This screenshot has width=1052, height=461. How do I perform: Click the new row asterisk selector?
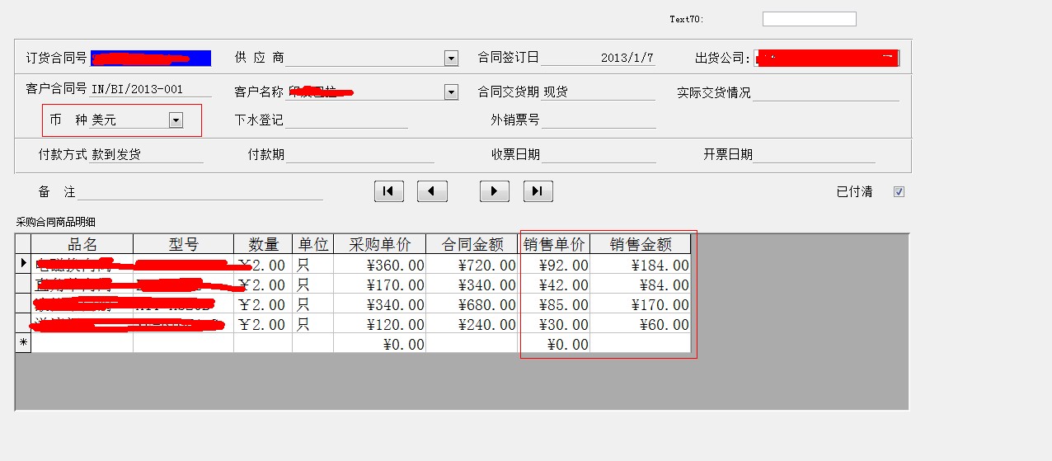(x=23, y=343)
